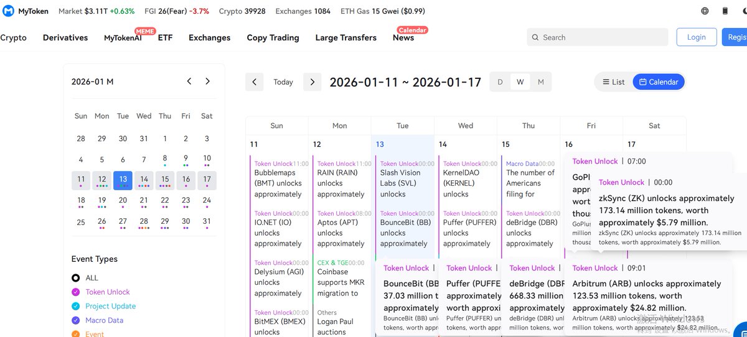
Task: Click the previous week arrow button
Action: [x=254, y=82]
